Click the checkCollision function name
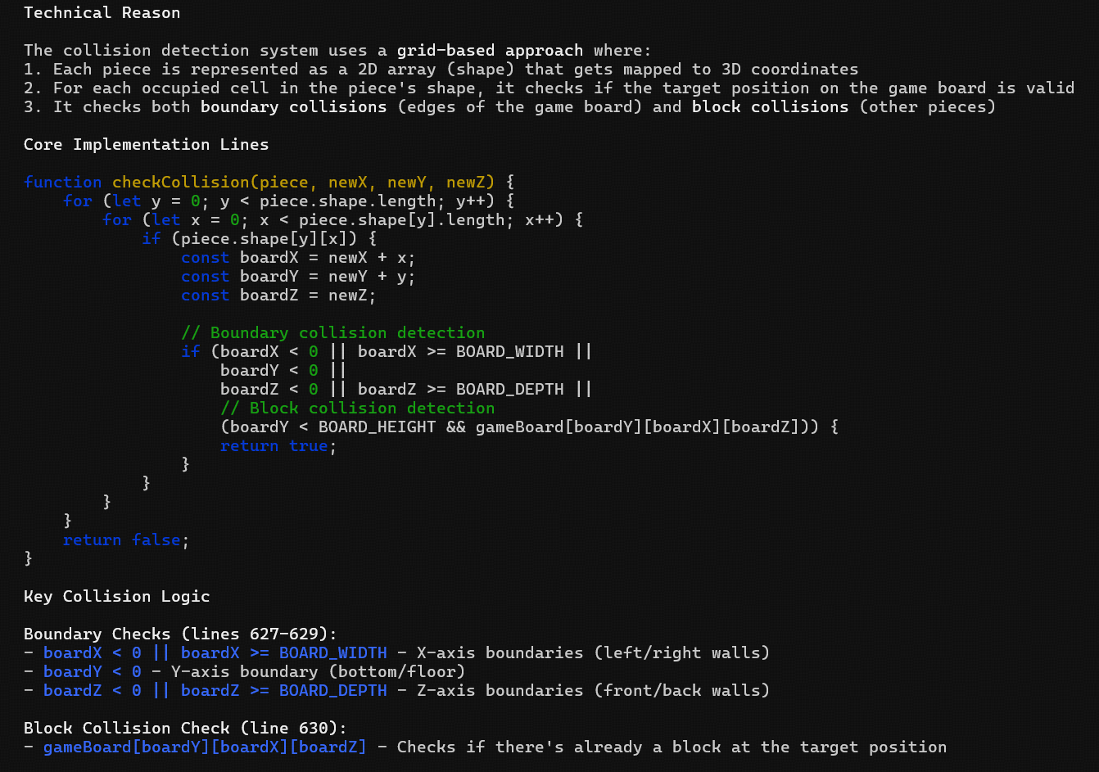Screen dimensions: 1099x772 [180, 182]
